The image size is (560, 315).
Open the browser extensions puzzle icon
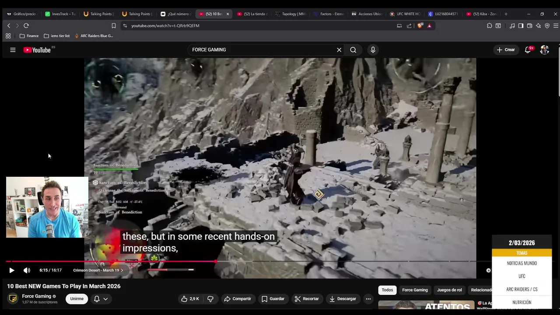pos(489,26)
